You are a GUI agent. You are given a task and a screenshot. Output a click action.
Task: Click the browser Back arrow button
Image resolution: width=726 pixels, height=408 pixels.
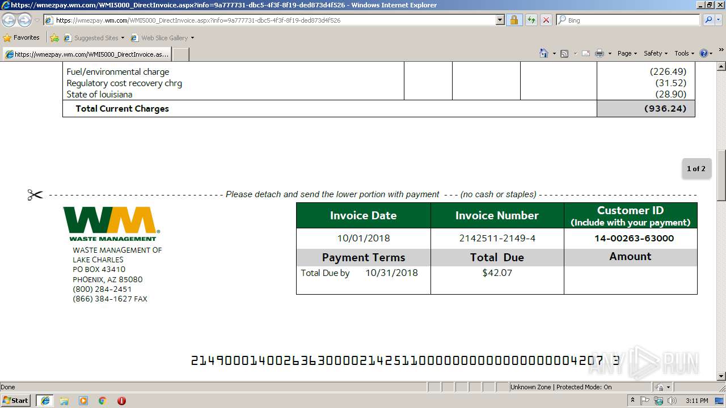pos(9,20)
